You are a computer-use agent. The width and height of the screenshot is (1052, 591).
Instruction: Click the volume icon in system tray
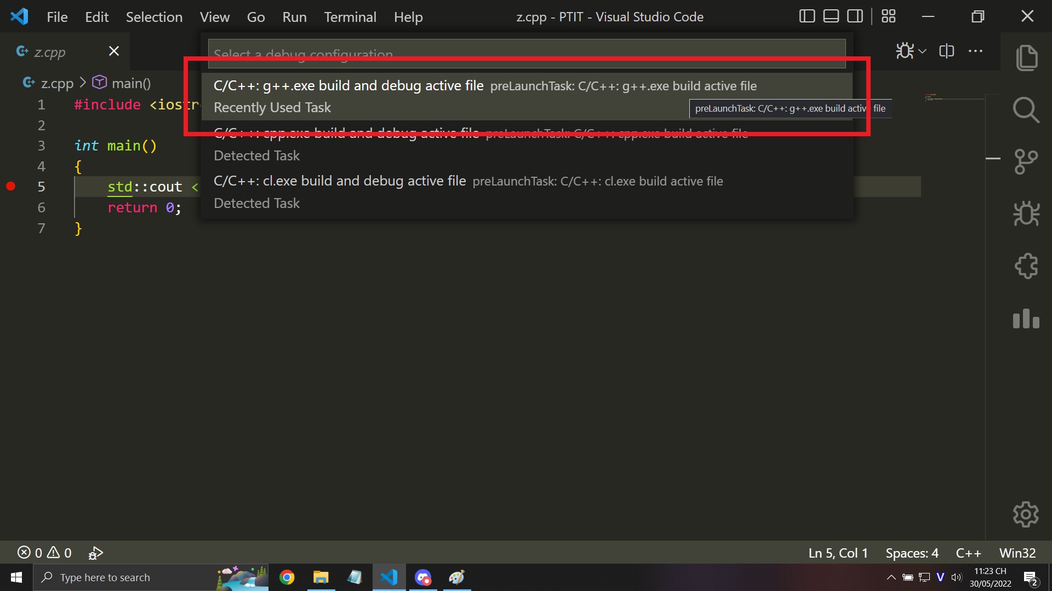pos(957,577)
